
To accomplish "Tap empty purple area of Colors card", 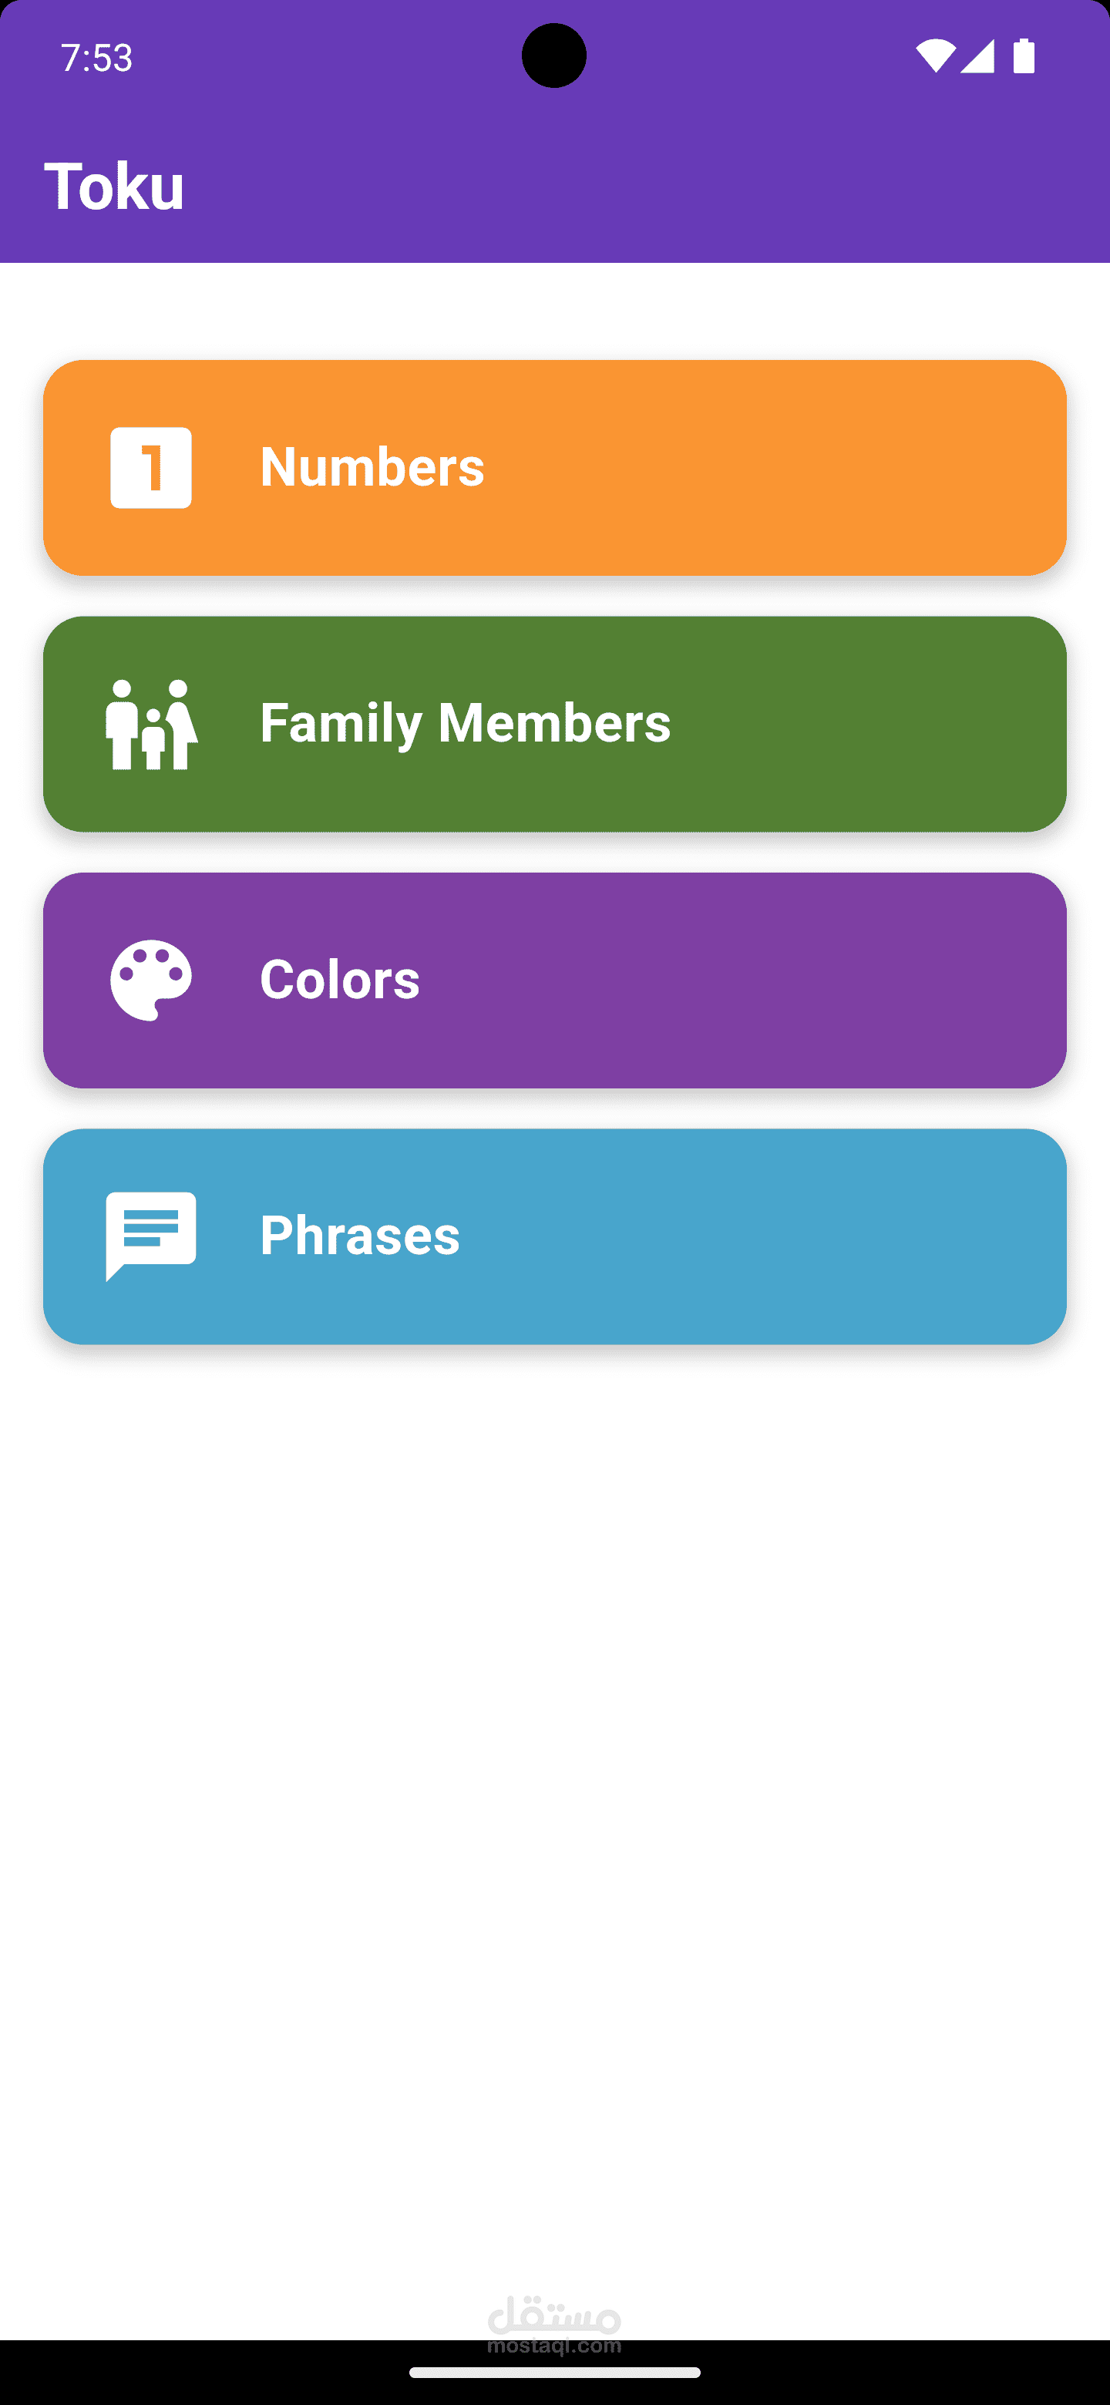I will (x=747, y=980).
